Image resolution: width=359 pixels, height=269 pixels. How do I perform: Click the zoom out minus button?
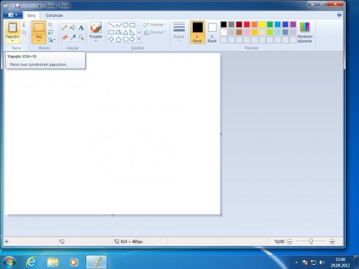pos(290,242)
